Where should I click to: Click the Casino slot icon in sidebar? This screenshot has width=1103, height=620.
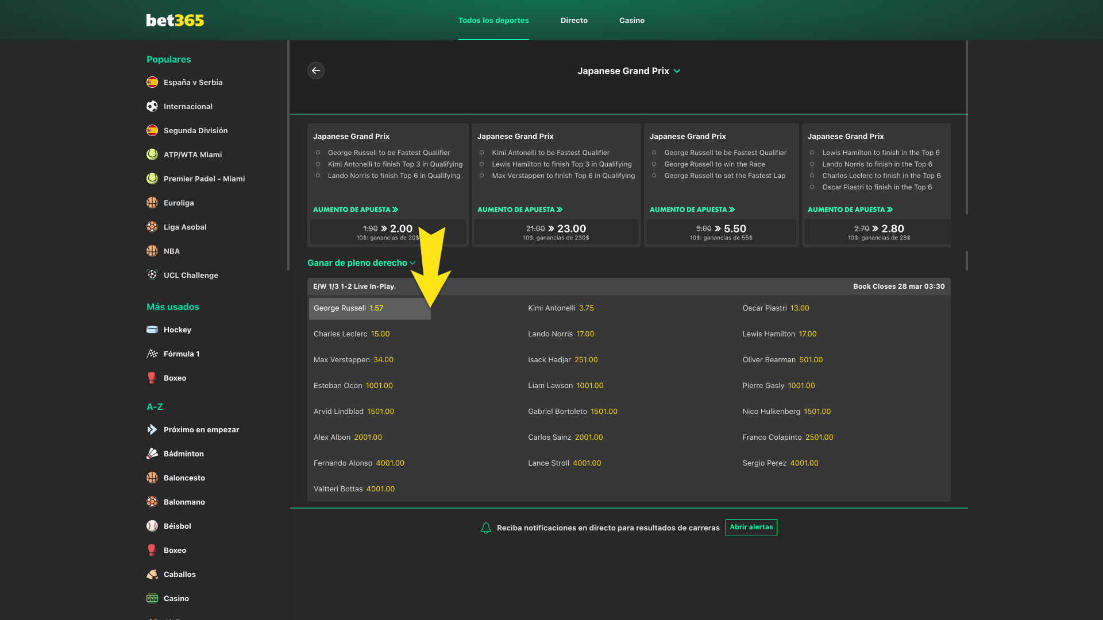[x=152, y=598]
